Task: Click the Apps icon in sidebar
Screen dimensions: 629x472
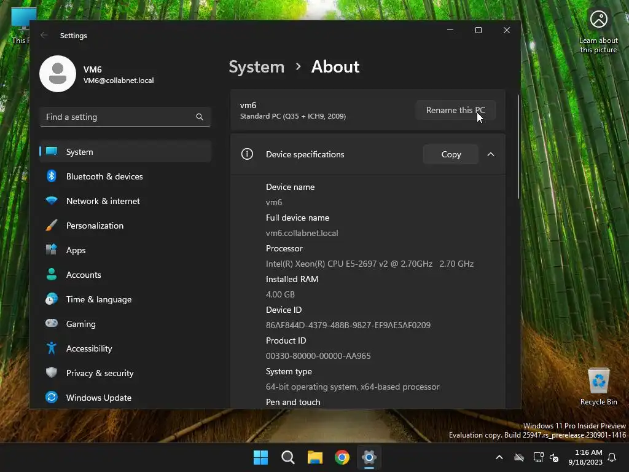Action: point(52,250)
